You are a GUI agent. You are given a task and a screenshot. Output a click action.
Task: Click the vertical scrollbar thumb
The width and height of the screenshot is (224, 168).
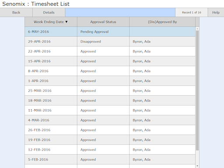(197, 91)
